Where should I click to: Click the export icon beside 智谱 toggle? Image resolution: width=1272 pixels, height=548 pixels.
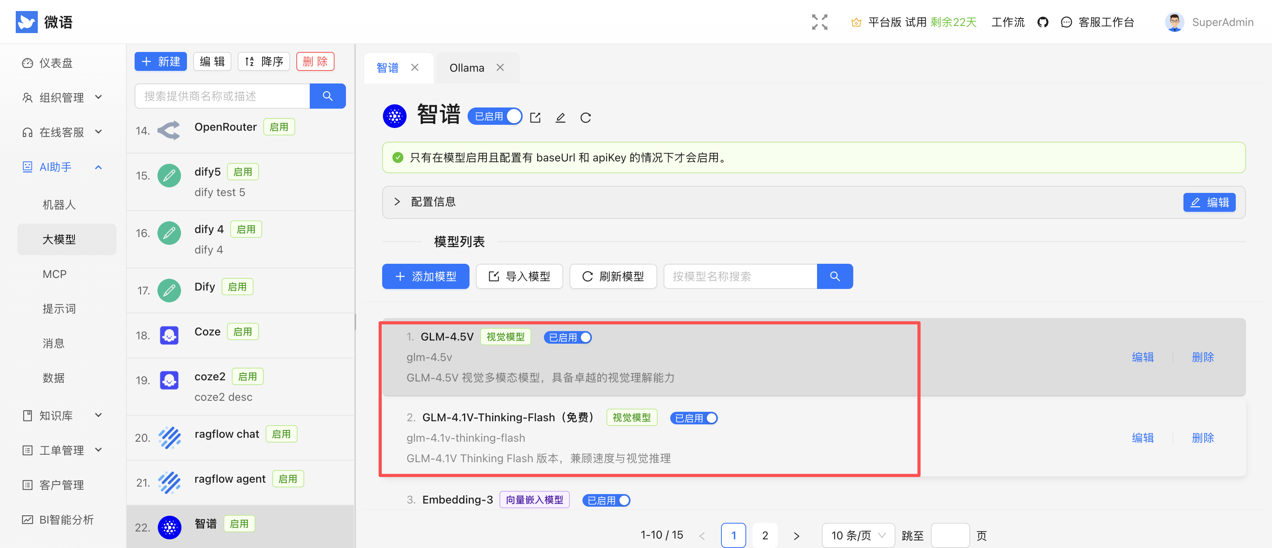point(535,118)
